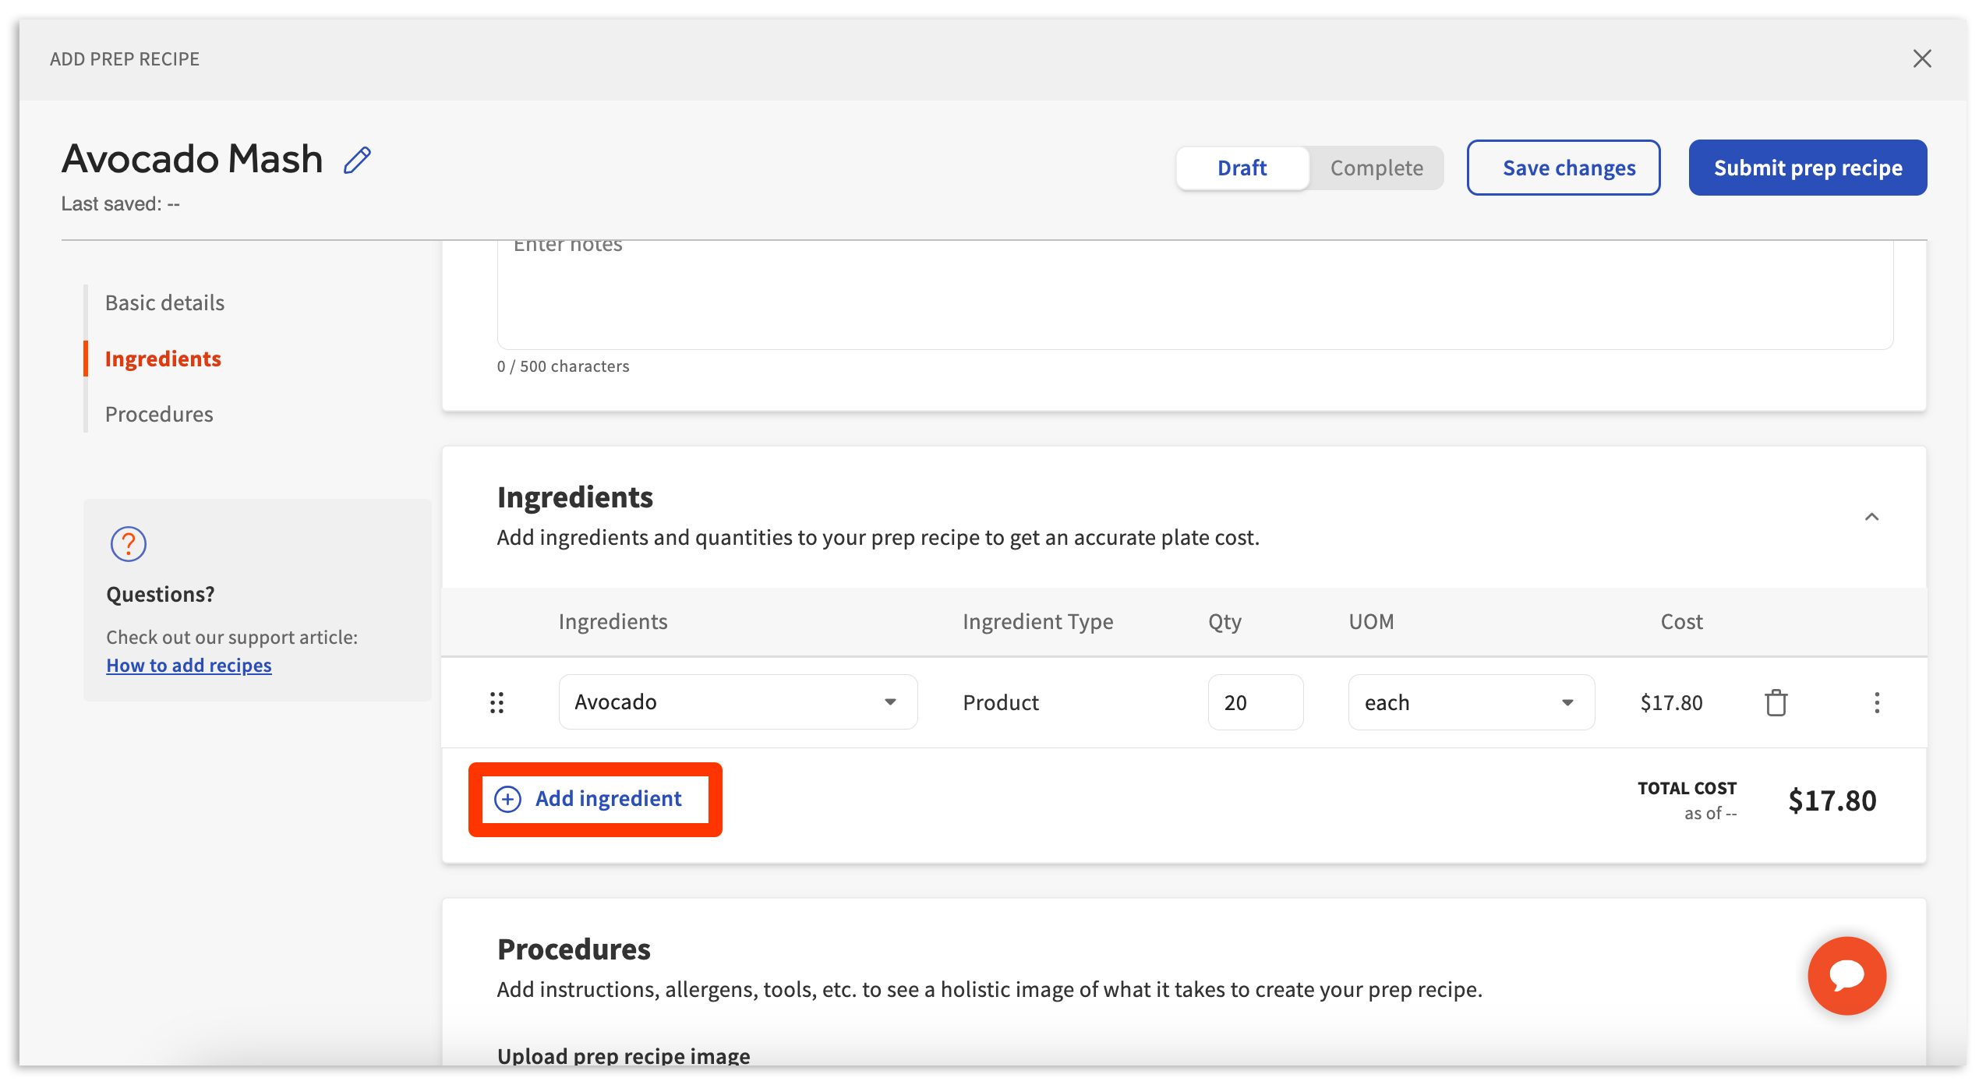
Task: Go to Basic details section
Action: point(164,302)
